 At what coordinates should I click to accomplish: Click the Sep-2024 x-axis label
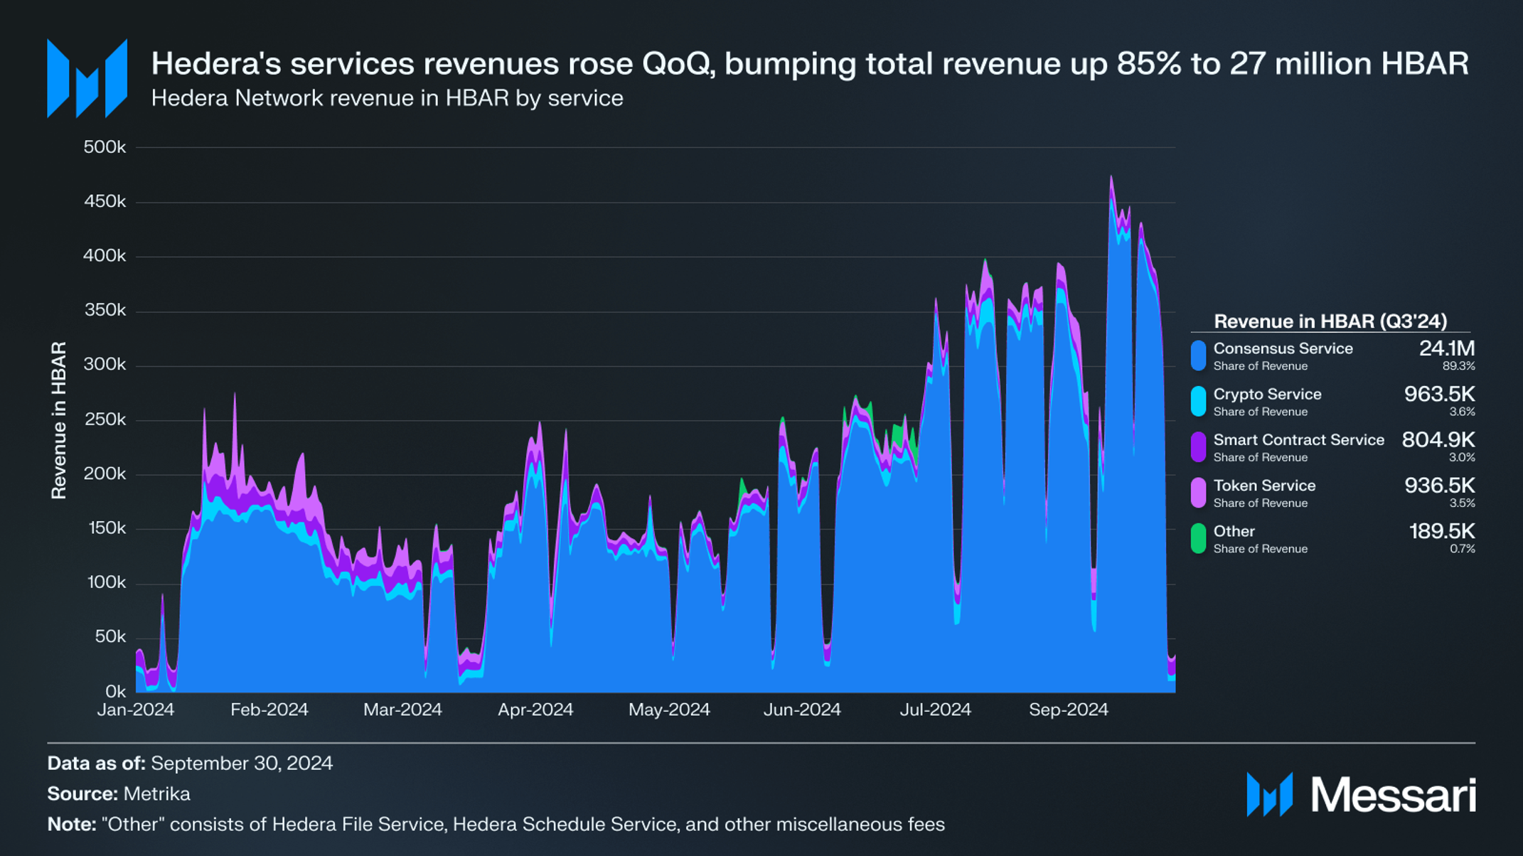[x=1068, y=710]
